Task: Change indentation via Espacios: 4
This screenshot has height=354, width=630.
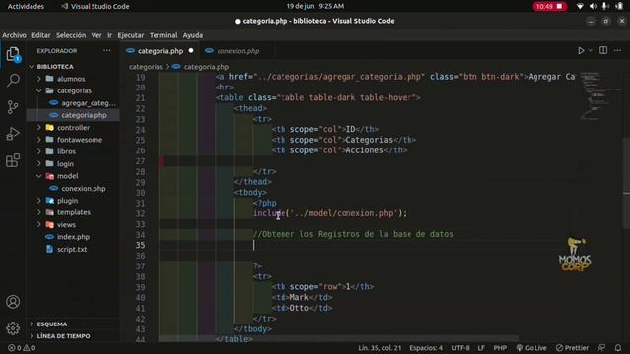Action: point(426,348)
